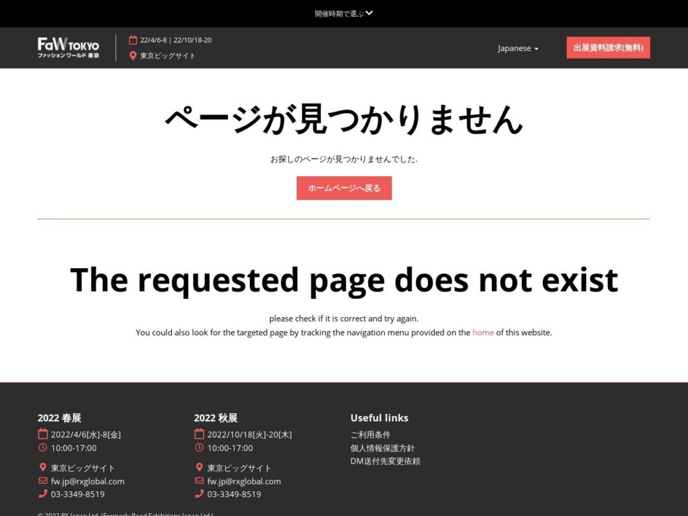The image size is (688, 516).
Task: Click the clock icon under 2022 秋展
Action: pyautogui.click(x=199, y=447)
